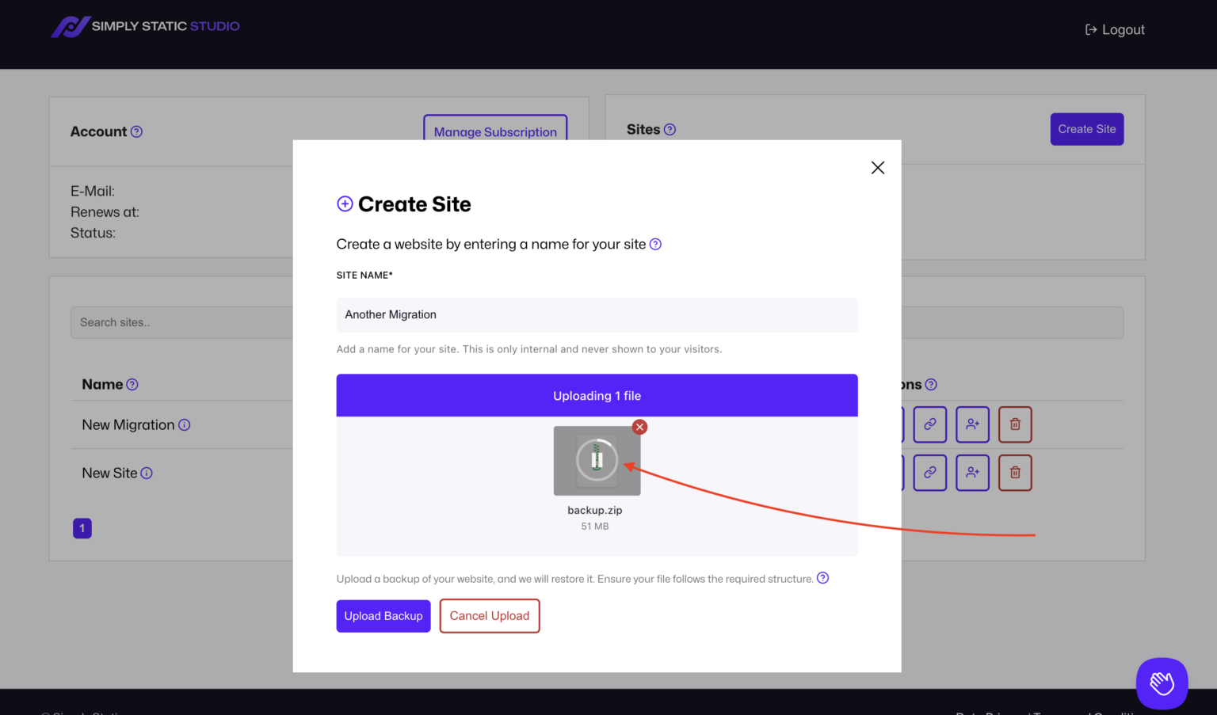Open the Manage Subscription button
The height and width of the screenshot is (715, 1217).
point(495,130)
